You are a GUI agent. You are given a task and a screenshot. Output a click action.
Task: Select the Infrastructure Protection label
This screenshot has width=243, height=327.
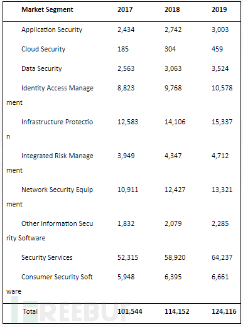50,129
